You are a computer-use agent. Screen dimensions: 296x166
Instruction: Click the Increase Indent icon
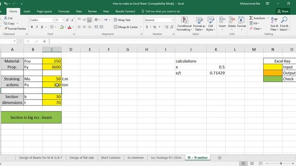coord(101,27)
